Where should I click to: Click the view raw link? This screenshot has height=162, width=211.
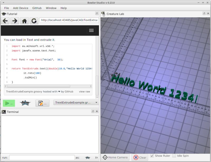pyautogui.click(x=85, y=91)
